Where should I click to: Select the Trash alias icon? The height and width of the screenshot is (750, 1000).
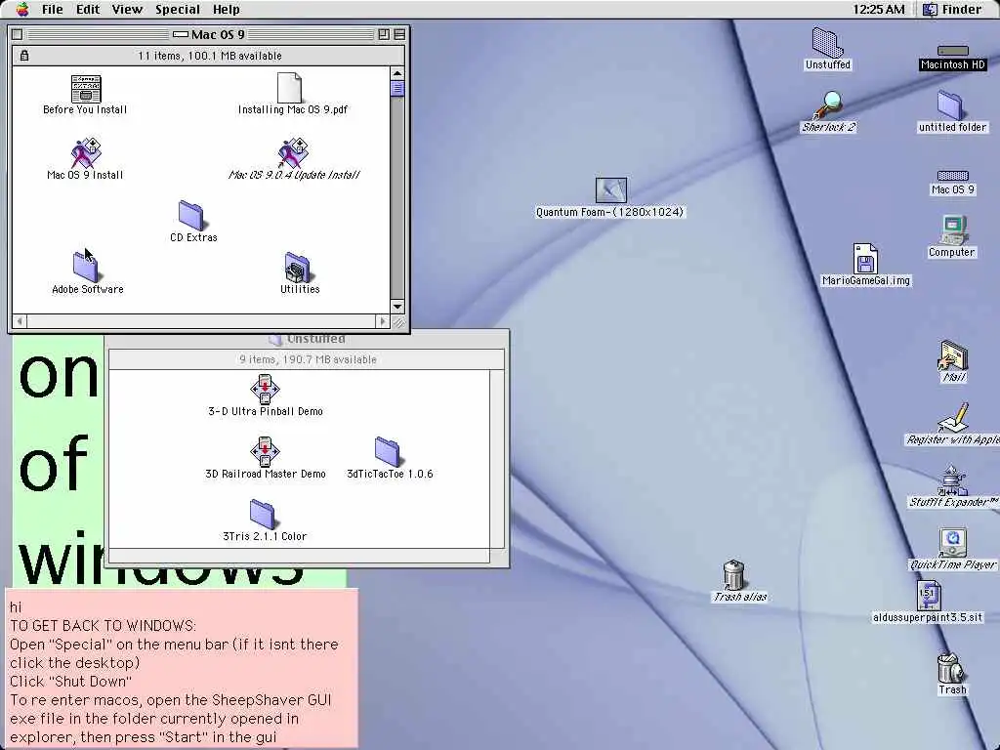(x=734, y=574)
